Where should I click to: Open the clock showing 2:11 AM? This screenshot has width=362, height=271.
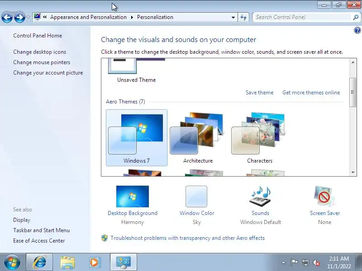(339, 262)
